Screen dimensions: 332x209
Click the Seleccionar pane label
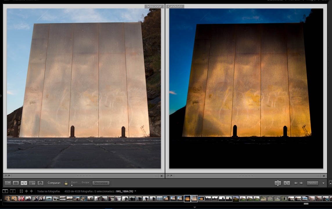point(154,6)
